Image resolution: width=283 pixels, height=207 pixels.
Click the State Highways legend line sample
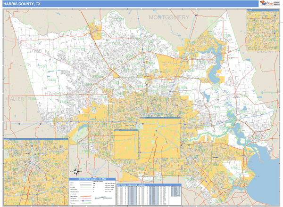coord(86,196)
